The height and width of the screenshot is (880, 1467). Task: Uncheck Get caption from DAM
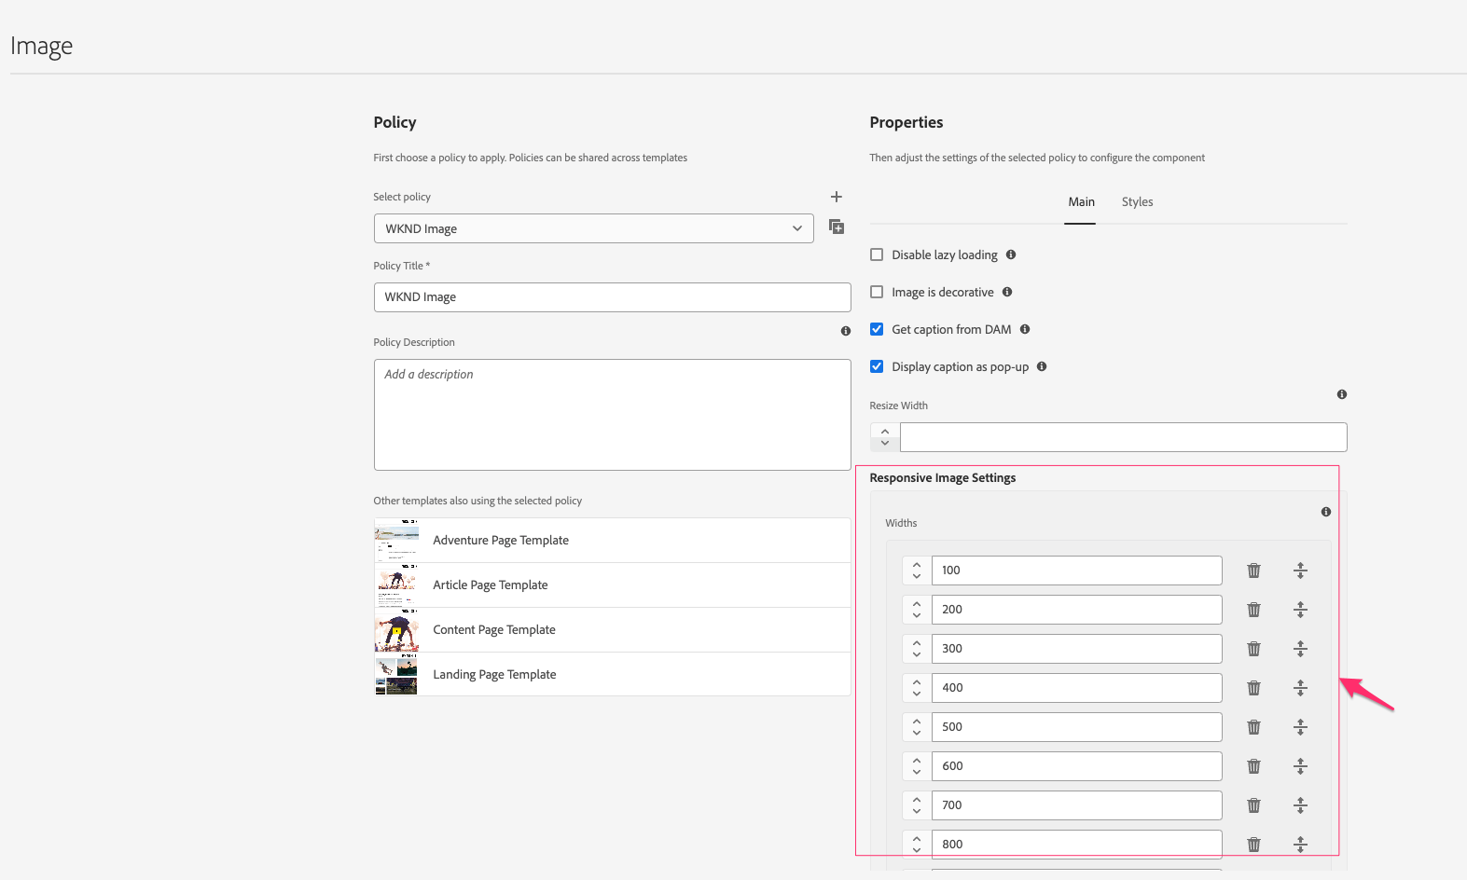pos(877,329)
